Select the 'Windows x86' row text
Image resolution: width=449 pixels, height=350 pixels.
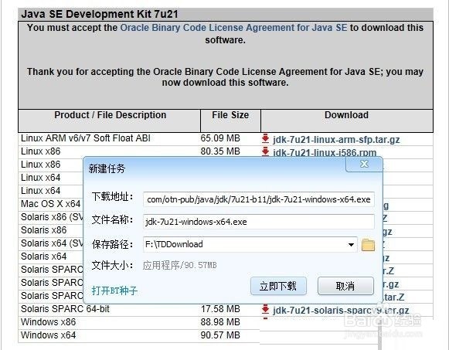(x=49, y=322)
